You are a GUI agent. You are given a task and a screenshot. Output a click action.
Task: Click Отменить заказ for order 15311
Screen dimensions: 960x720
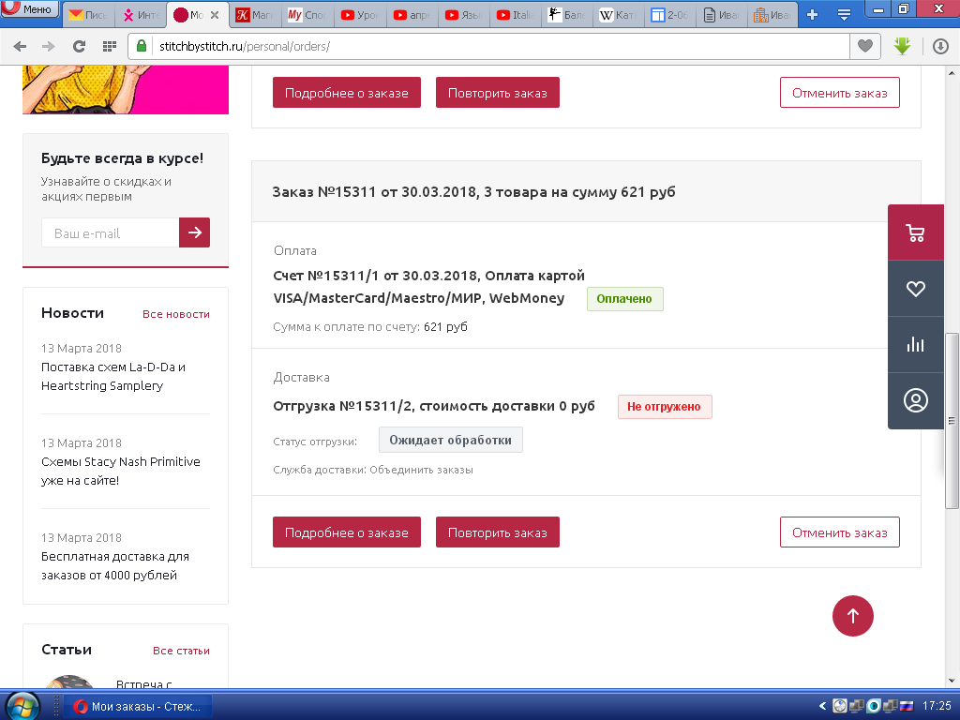(839, 532)
